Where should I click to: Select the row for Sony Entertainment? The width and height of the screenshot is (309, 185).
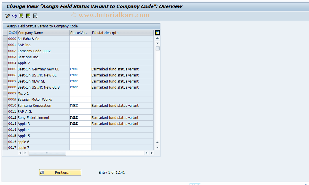coord(5,117)
